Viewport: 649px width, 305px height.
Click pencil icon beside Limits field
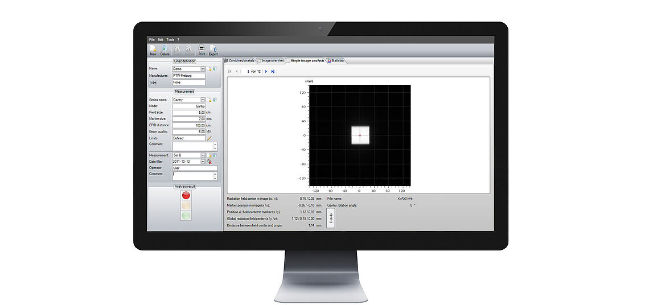coord(209,138)
